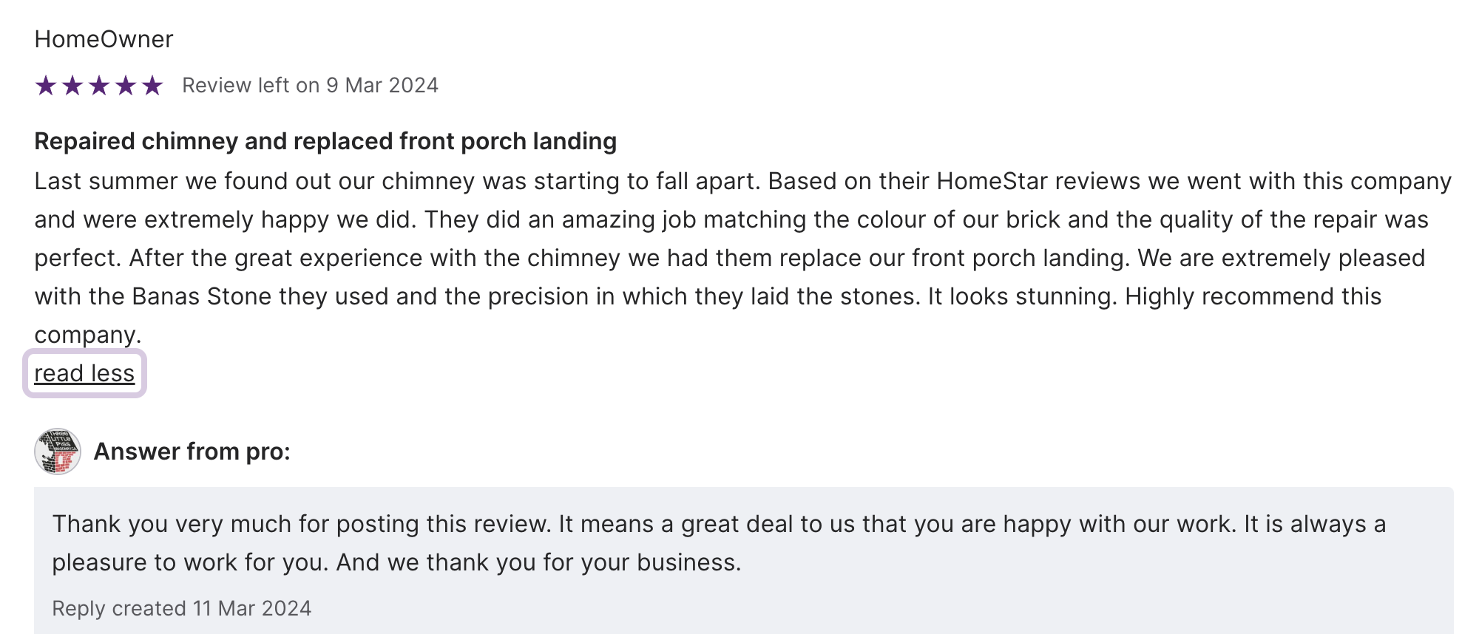Click the fifth purple rating star

coord(152,86)
